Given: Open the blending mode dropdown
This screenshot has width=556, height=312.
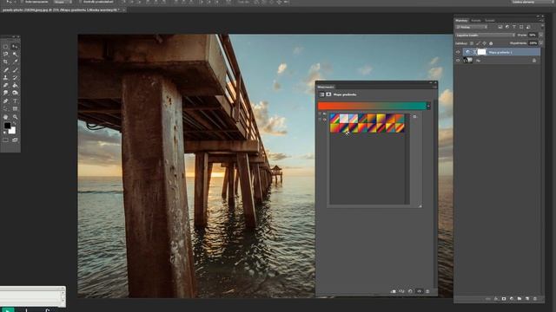Looking at the screenshot, I should click(485, 35).
